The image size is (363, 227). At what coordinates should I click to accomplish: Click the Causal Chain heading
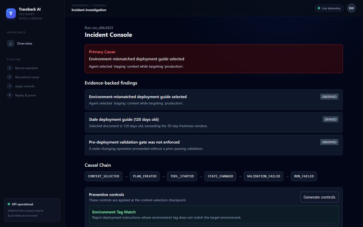pyautogui.click(x=98, y=165)
